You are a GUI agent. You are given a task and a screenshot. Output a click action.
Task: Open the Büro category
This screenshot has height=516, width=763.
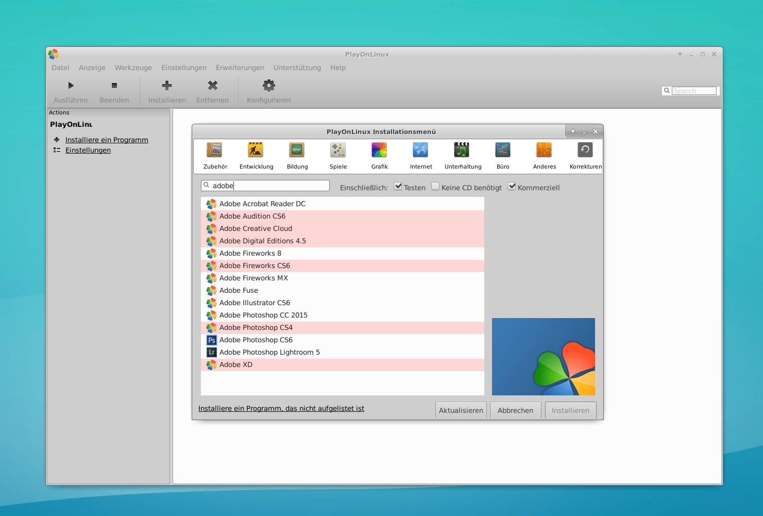tap(503, 156)
